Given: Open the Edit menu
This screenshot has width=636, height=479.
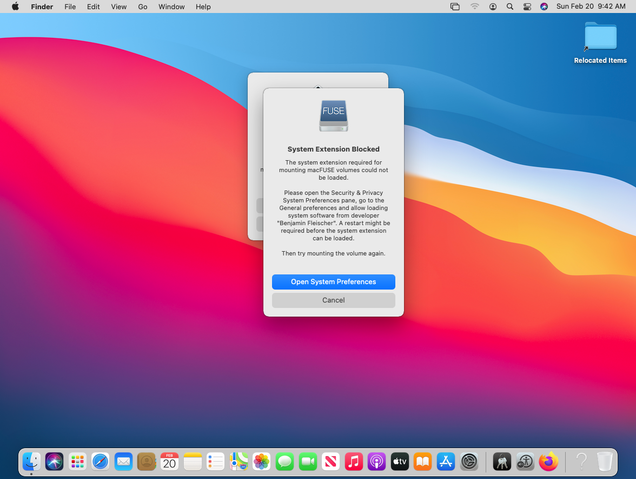Looking at the screenshot, I should pos(93,6).
